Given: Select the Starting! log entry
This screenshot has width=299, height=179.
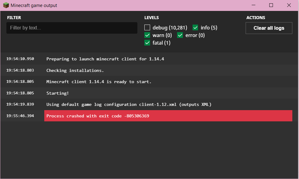Looking at the screenshot, I should (58, 93).
